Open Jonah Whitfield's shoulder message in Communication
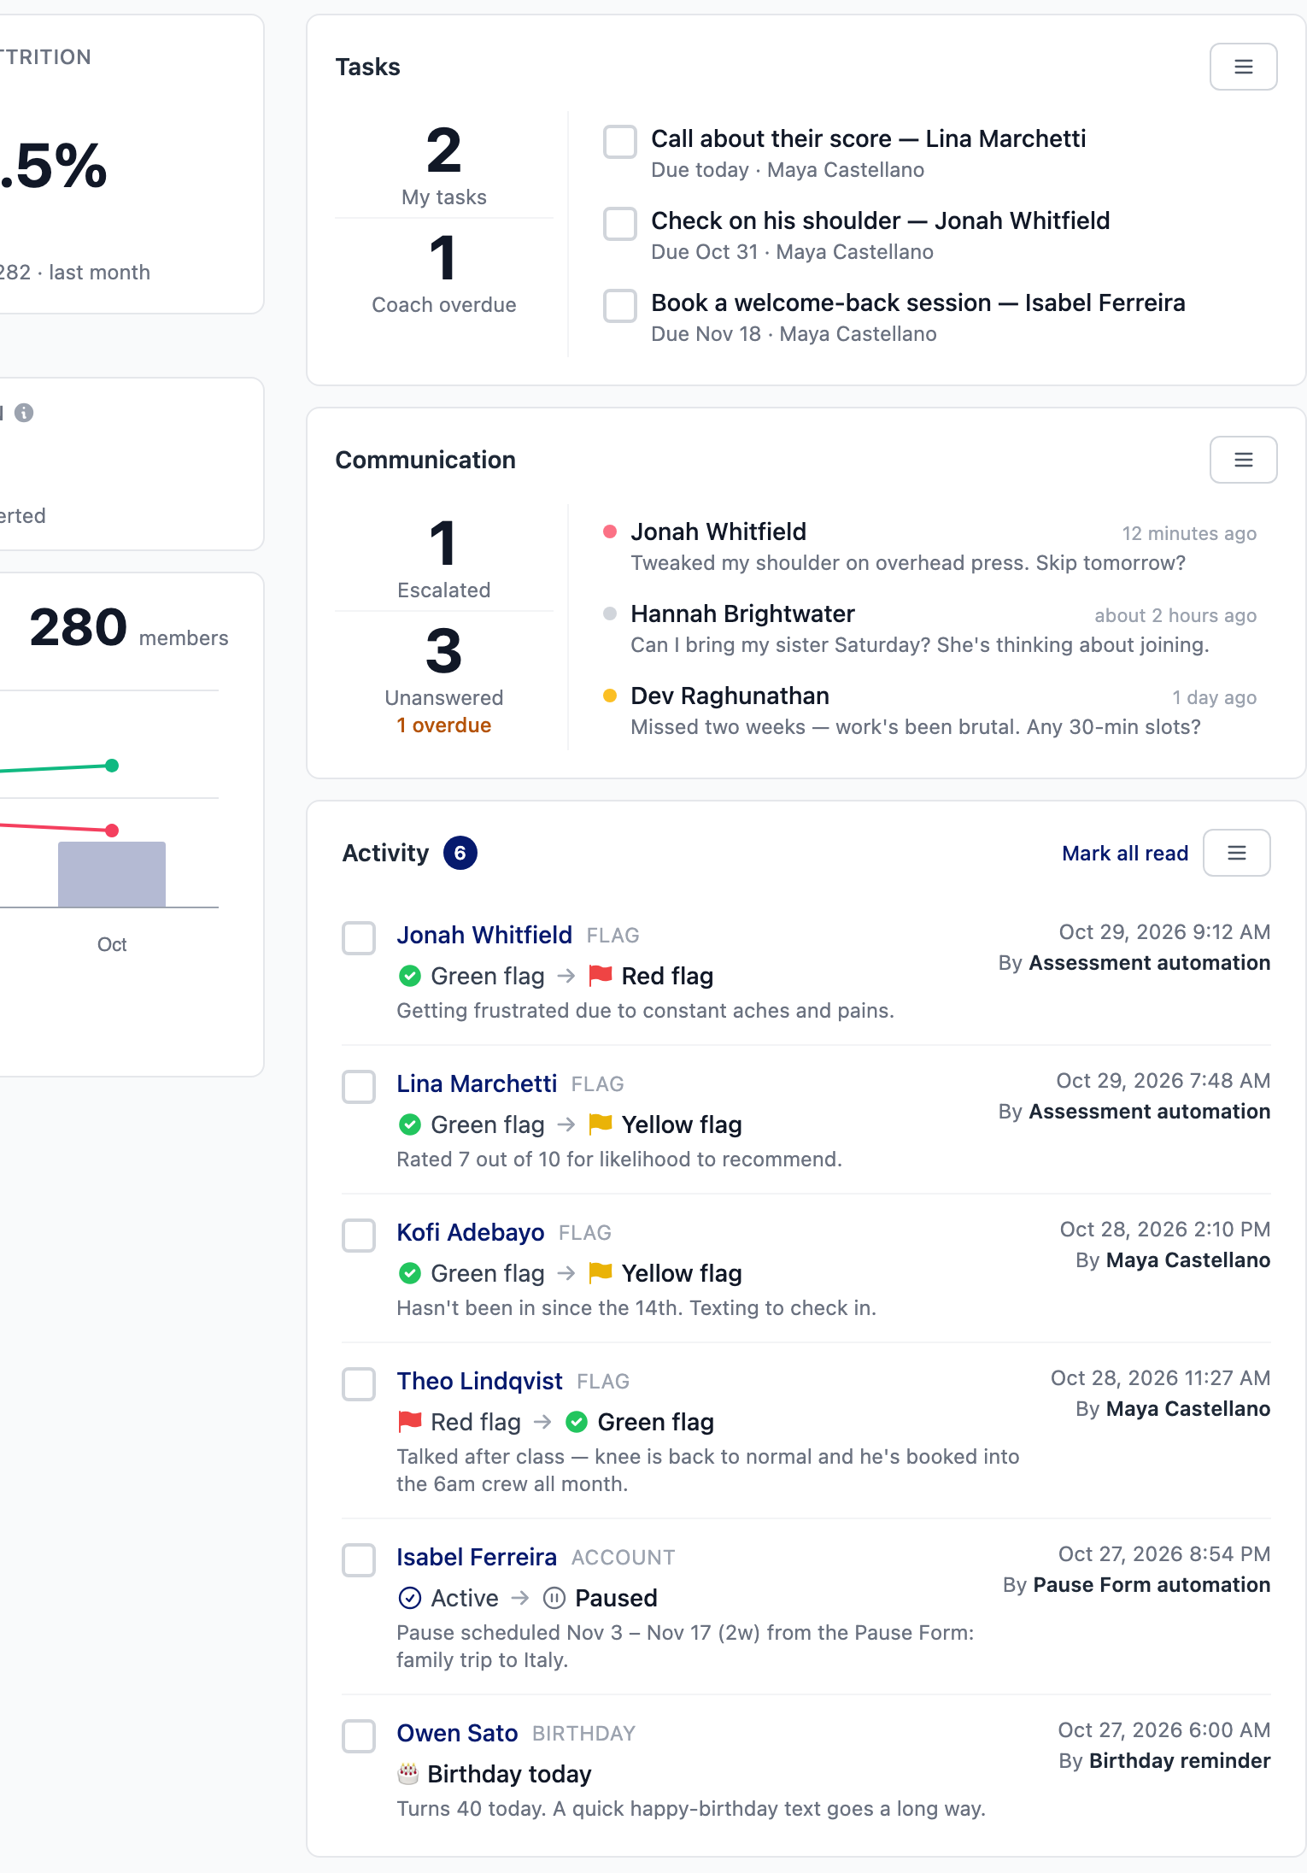This screenshot has height=1873, width=1307. [929, 547]
